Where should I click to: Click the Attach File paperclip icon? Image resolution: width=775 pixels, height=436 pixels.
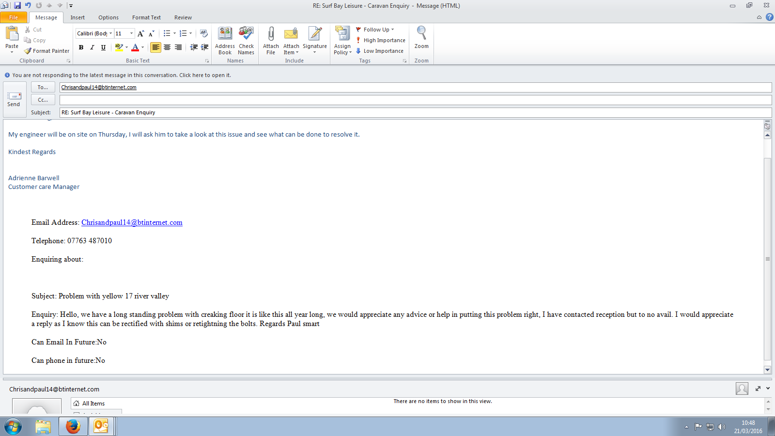(271, 34)
